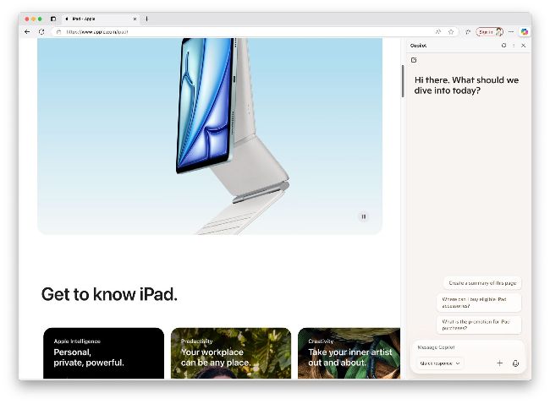Open the Apple Intelligence card
The height and width of the screenshot is (404, 550).
coord(103,353)
